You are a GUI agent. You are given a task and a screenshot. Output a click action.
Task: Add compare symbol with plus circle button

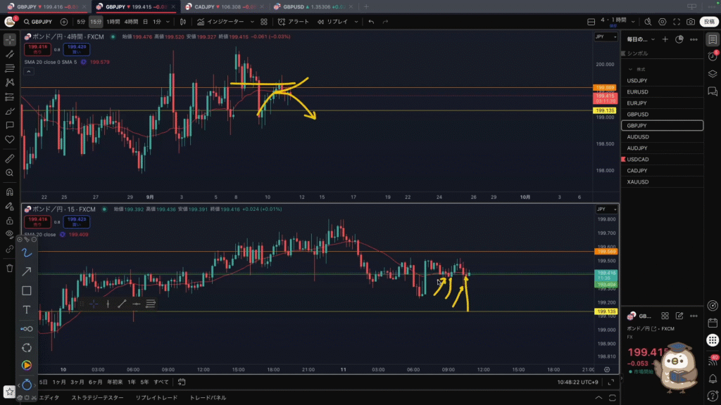click(64, 22)
